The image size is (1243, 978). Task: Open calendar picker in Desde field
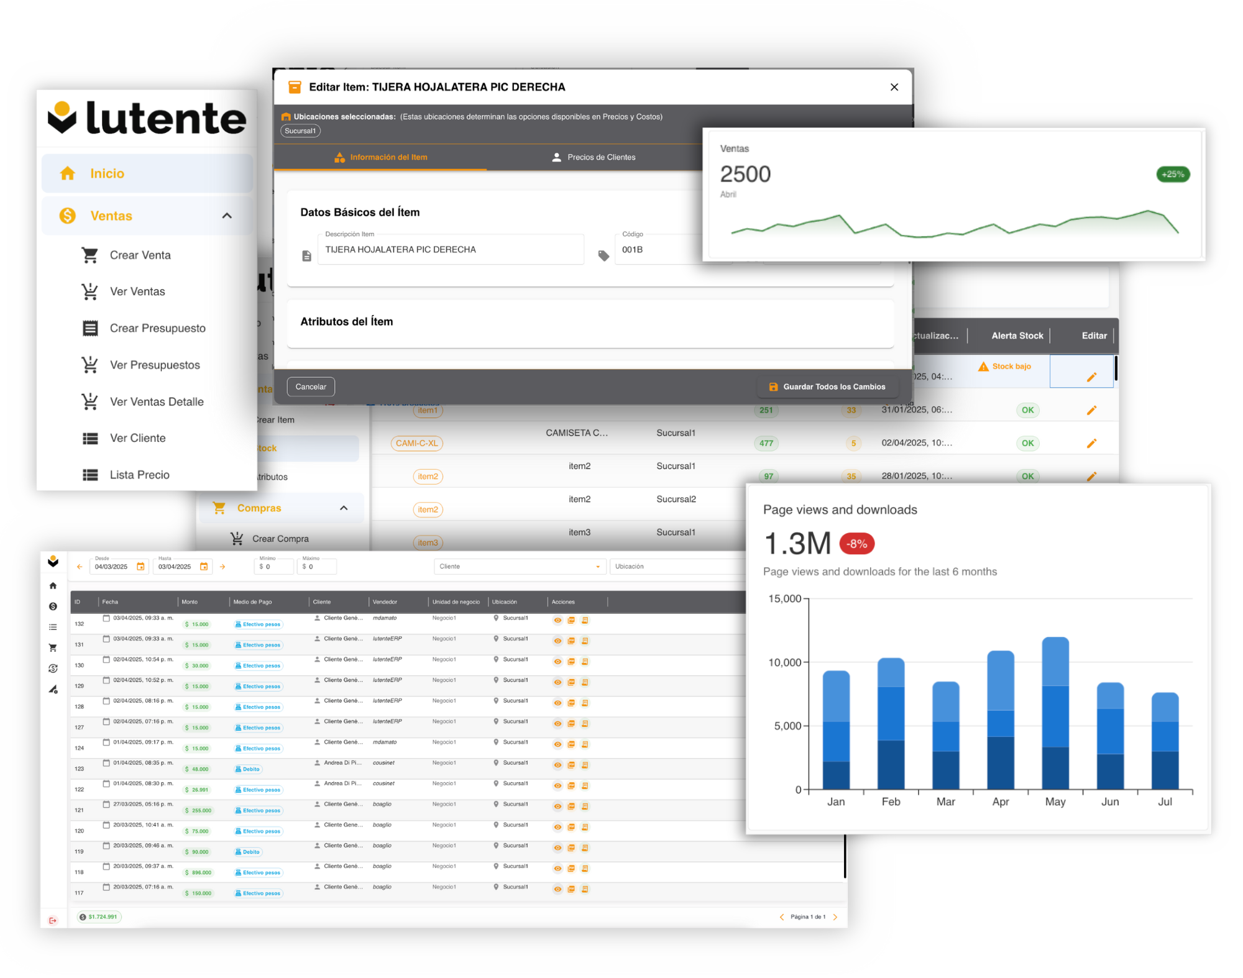(140, 567)
